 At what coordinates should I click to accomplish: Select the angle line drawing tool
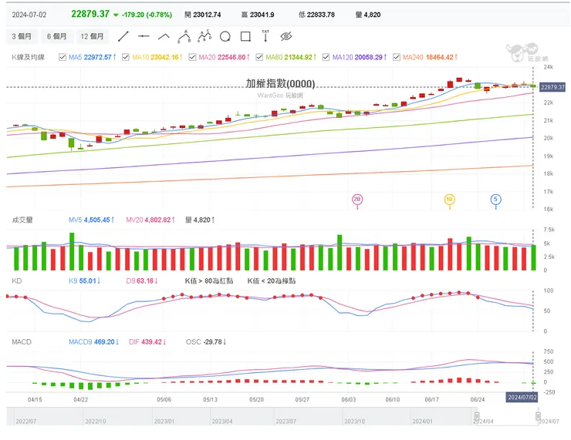point(164,36)
